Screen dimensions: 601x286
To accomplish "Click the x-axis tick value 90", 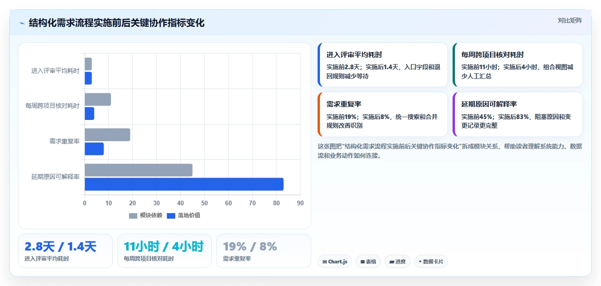I will [x=300, y=203].
